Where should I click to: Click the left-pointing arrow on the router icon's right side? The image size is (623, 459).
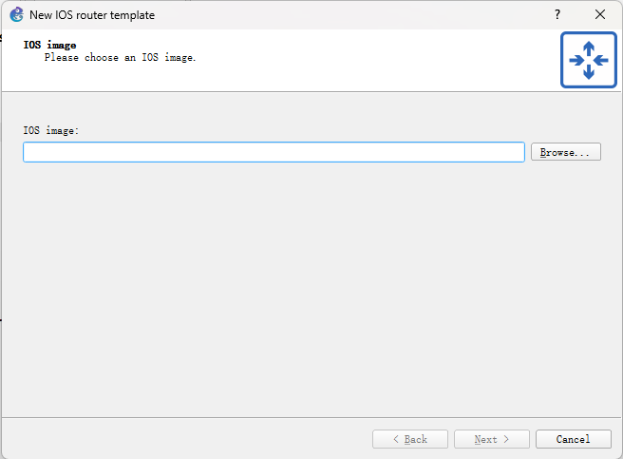point(600,60)
